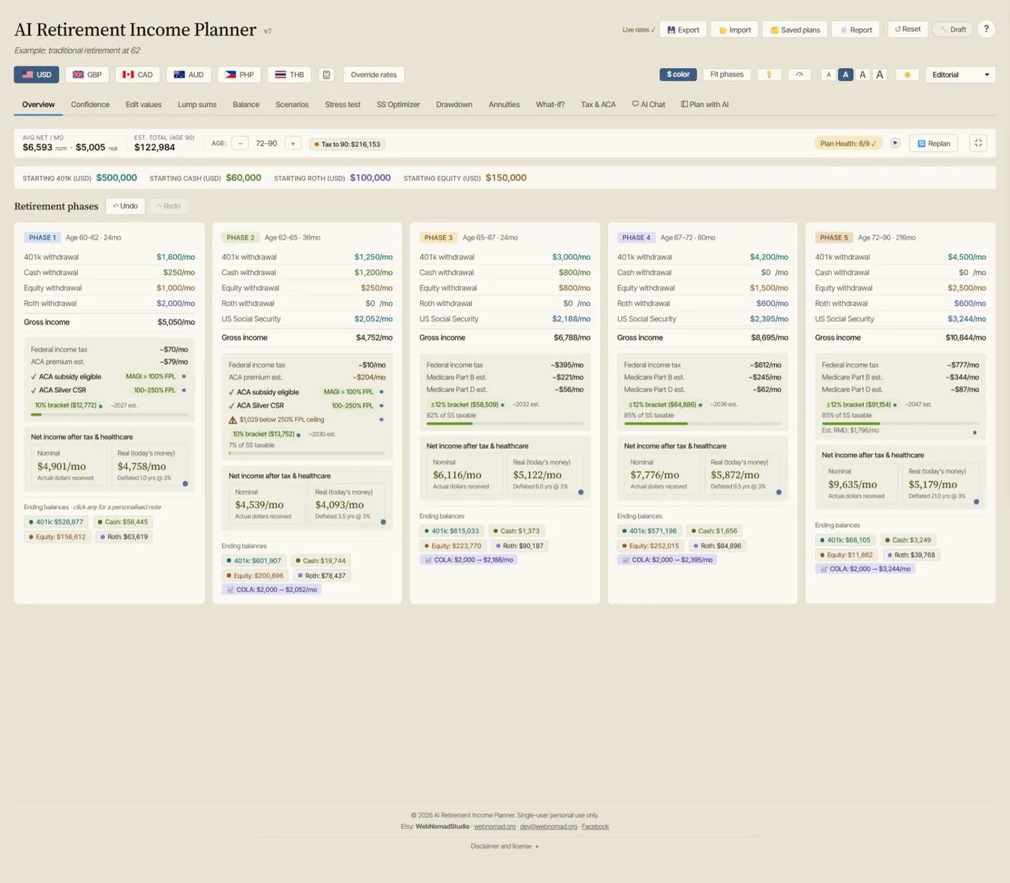1010x883 pixels.
Task: Select the largest font size A
Action: pyautogui.click(x=879, y=74)
